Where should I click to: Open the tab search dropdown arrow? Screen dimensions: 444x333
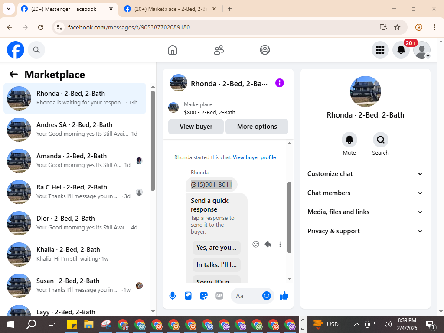[x=9, y=9]
